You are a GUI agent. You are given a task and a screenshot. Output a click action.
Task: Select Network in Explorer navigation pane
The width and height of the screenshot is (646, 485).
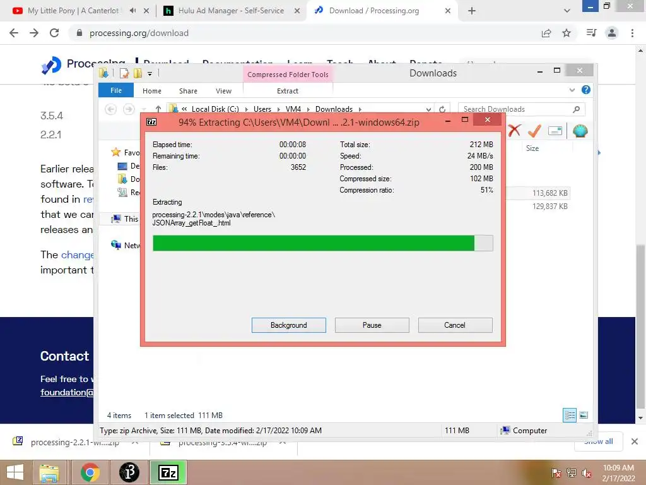point(126,246)
